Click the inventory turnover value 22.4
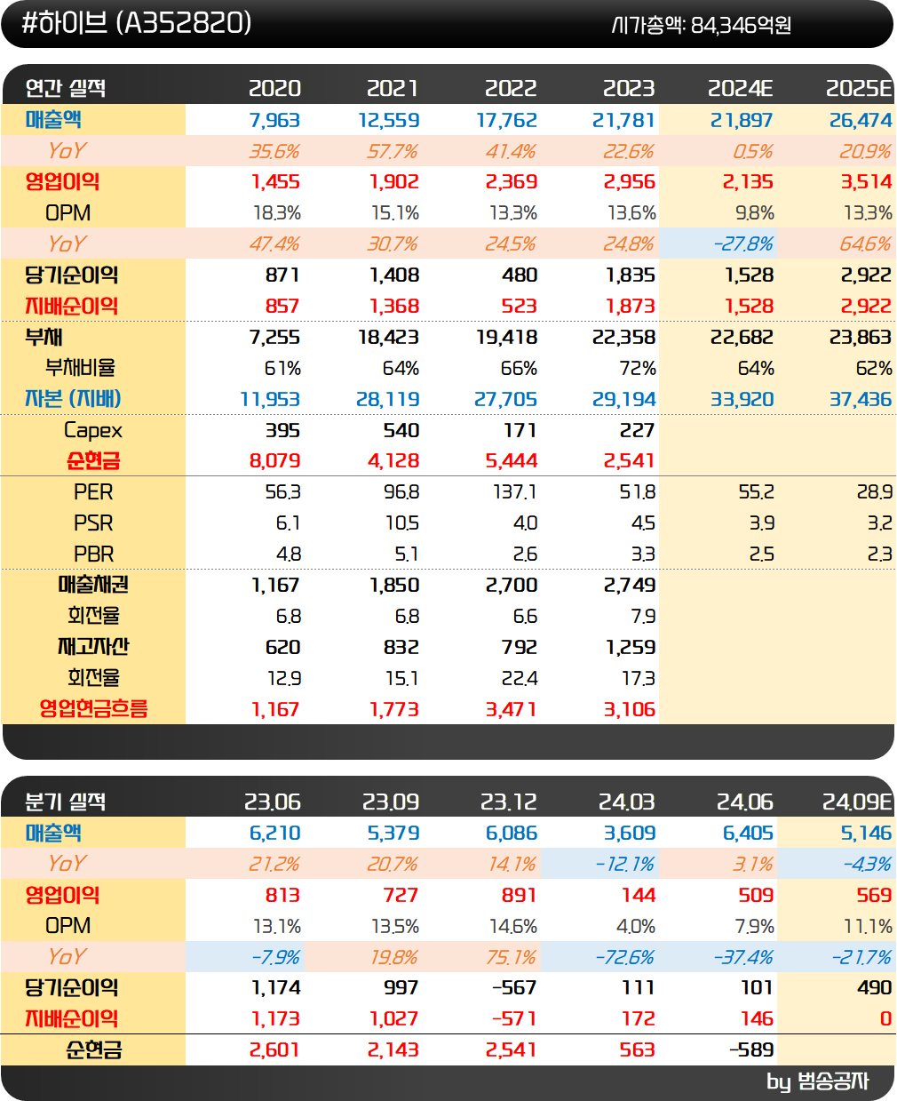 click(x=520, y=678)
